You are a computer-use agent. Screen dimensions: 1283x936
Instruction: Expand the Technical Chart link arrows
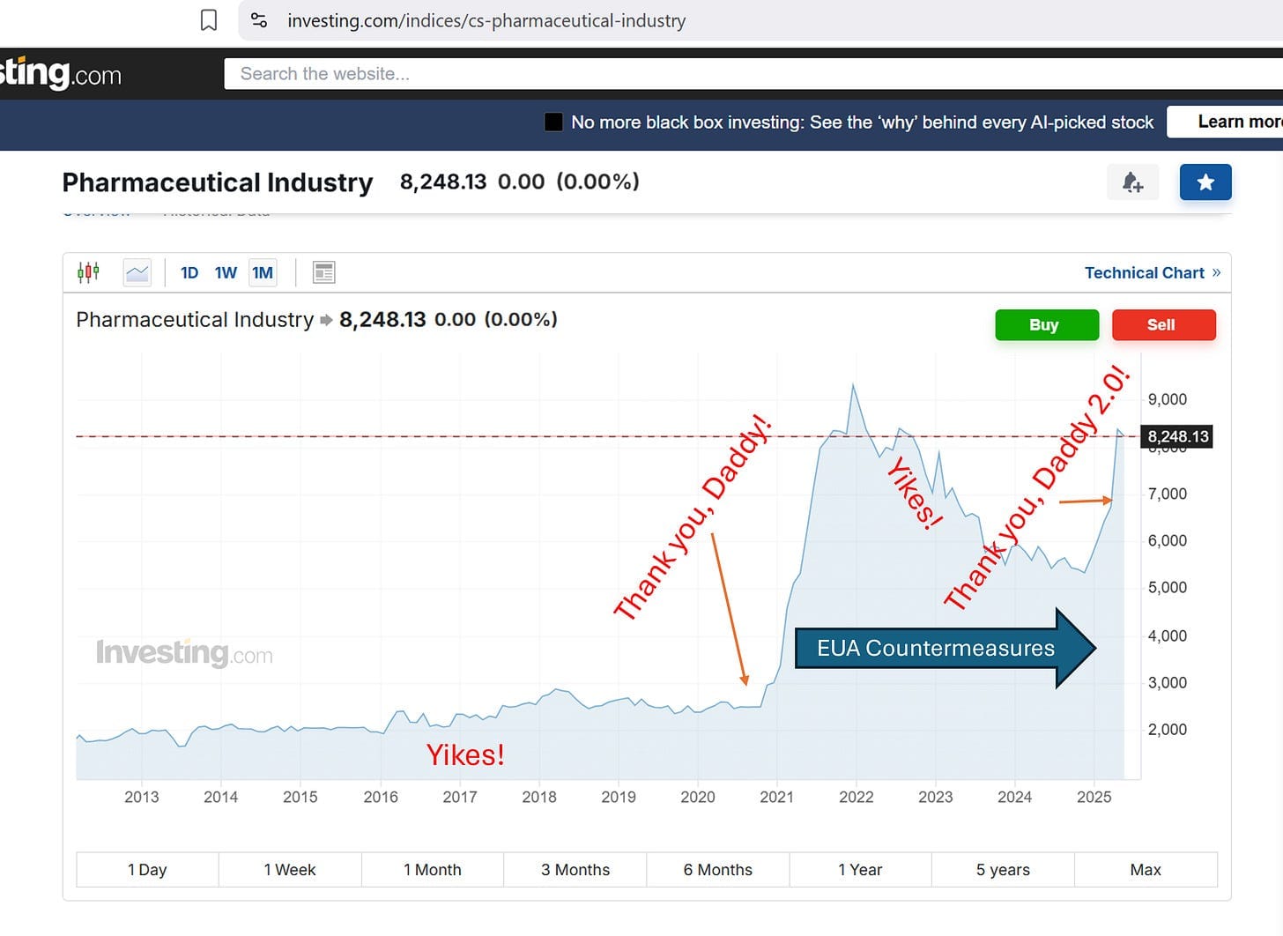point(1216,272)
